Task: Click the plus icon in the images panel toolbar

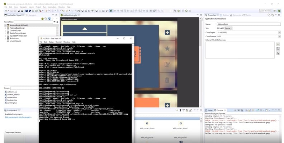Action: click(177, 110)
